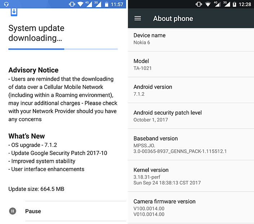Tap the Wi-Fi icon above About phone
The height and width of the screenshot is (224, 254).
[208, 4]
